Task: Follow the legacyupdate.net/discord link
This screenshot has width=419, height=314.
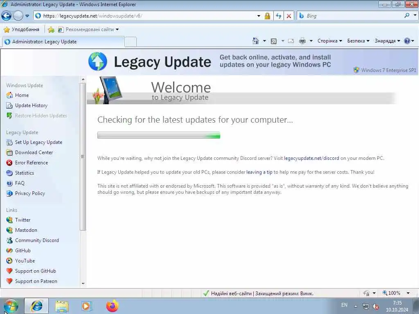Action: [x=311, y=158]
